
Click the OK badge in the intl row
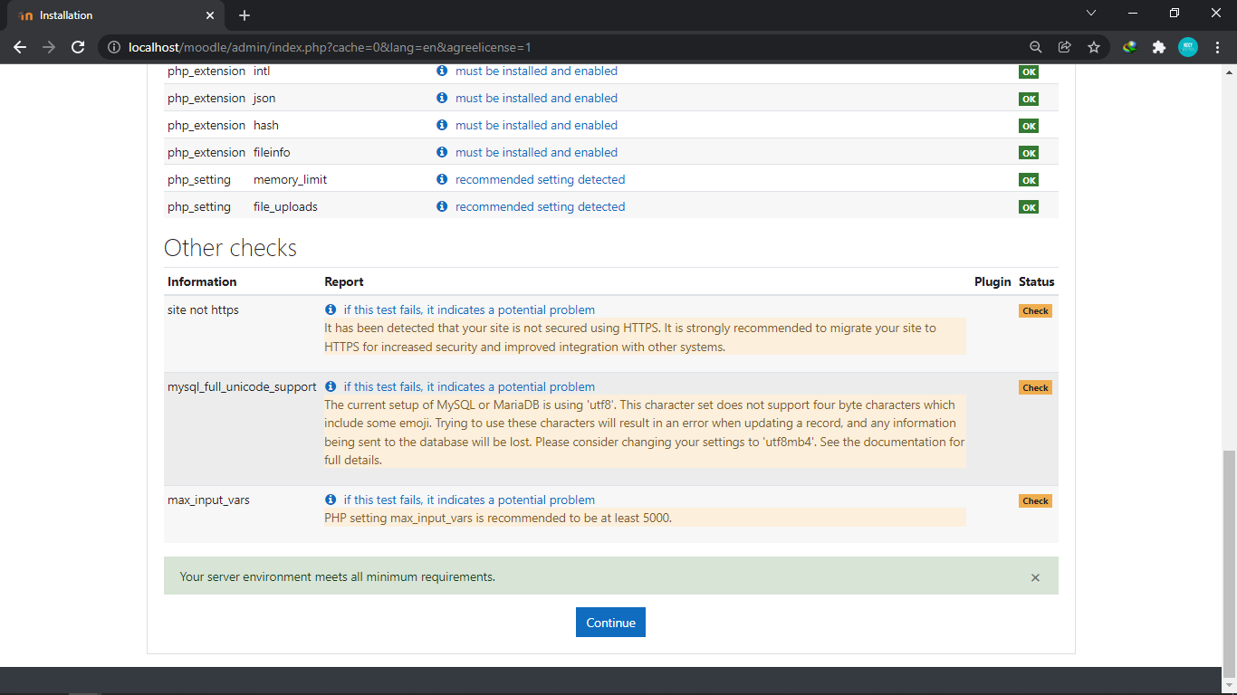click(x=1029, y=71)
